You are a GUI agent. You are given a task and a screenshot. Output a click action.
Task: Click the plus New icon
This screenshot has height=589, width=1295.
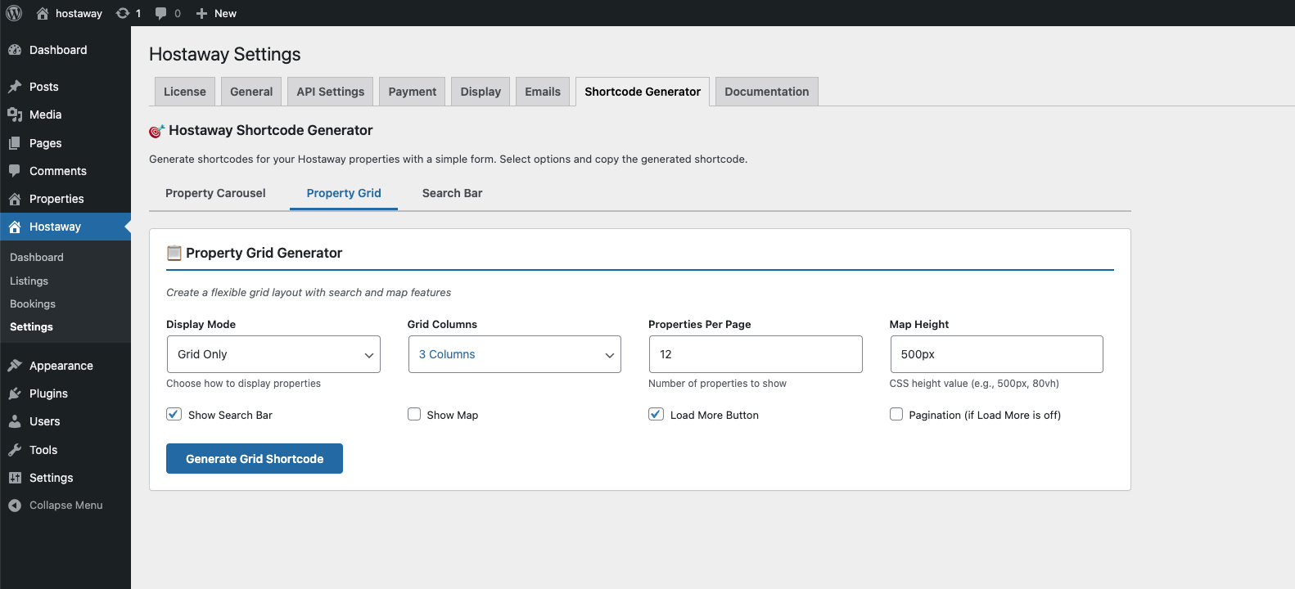[201, 13]
